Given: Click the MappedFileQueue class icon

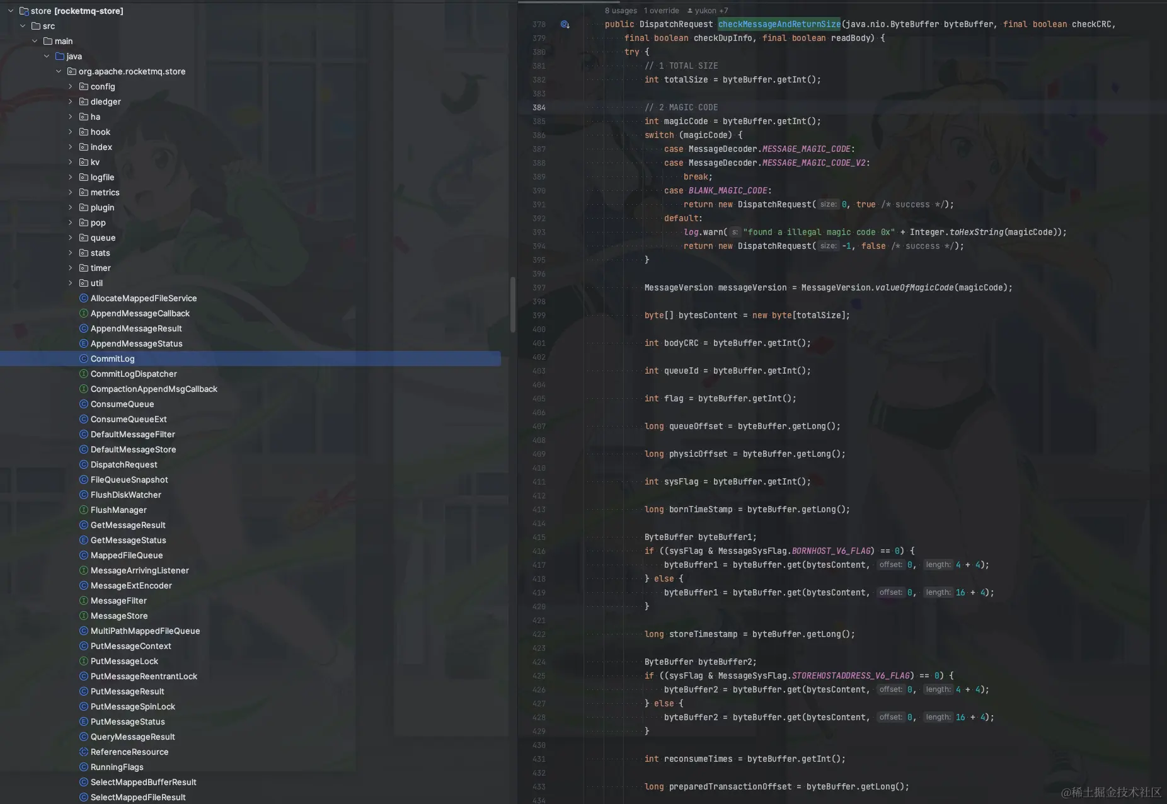Looking at the screenshot, I should (x=83, y=555).
